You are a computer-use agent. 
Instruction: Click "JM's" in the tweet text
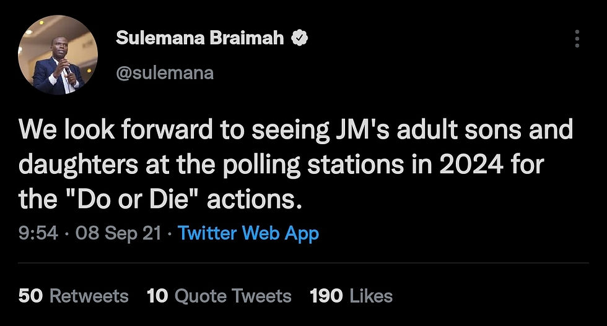pyautogui.click(x=356, y=131)
